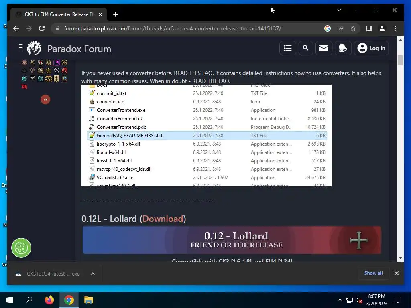The width and height of the screenshot is (411, 308).
Task: Open the Chrome three-dot menu
Action: pos(395,28)
